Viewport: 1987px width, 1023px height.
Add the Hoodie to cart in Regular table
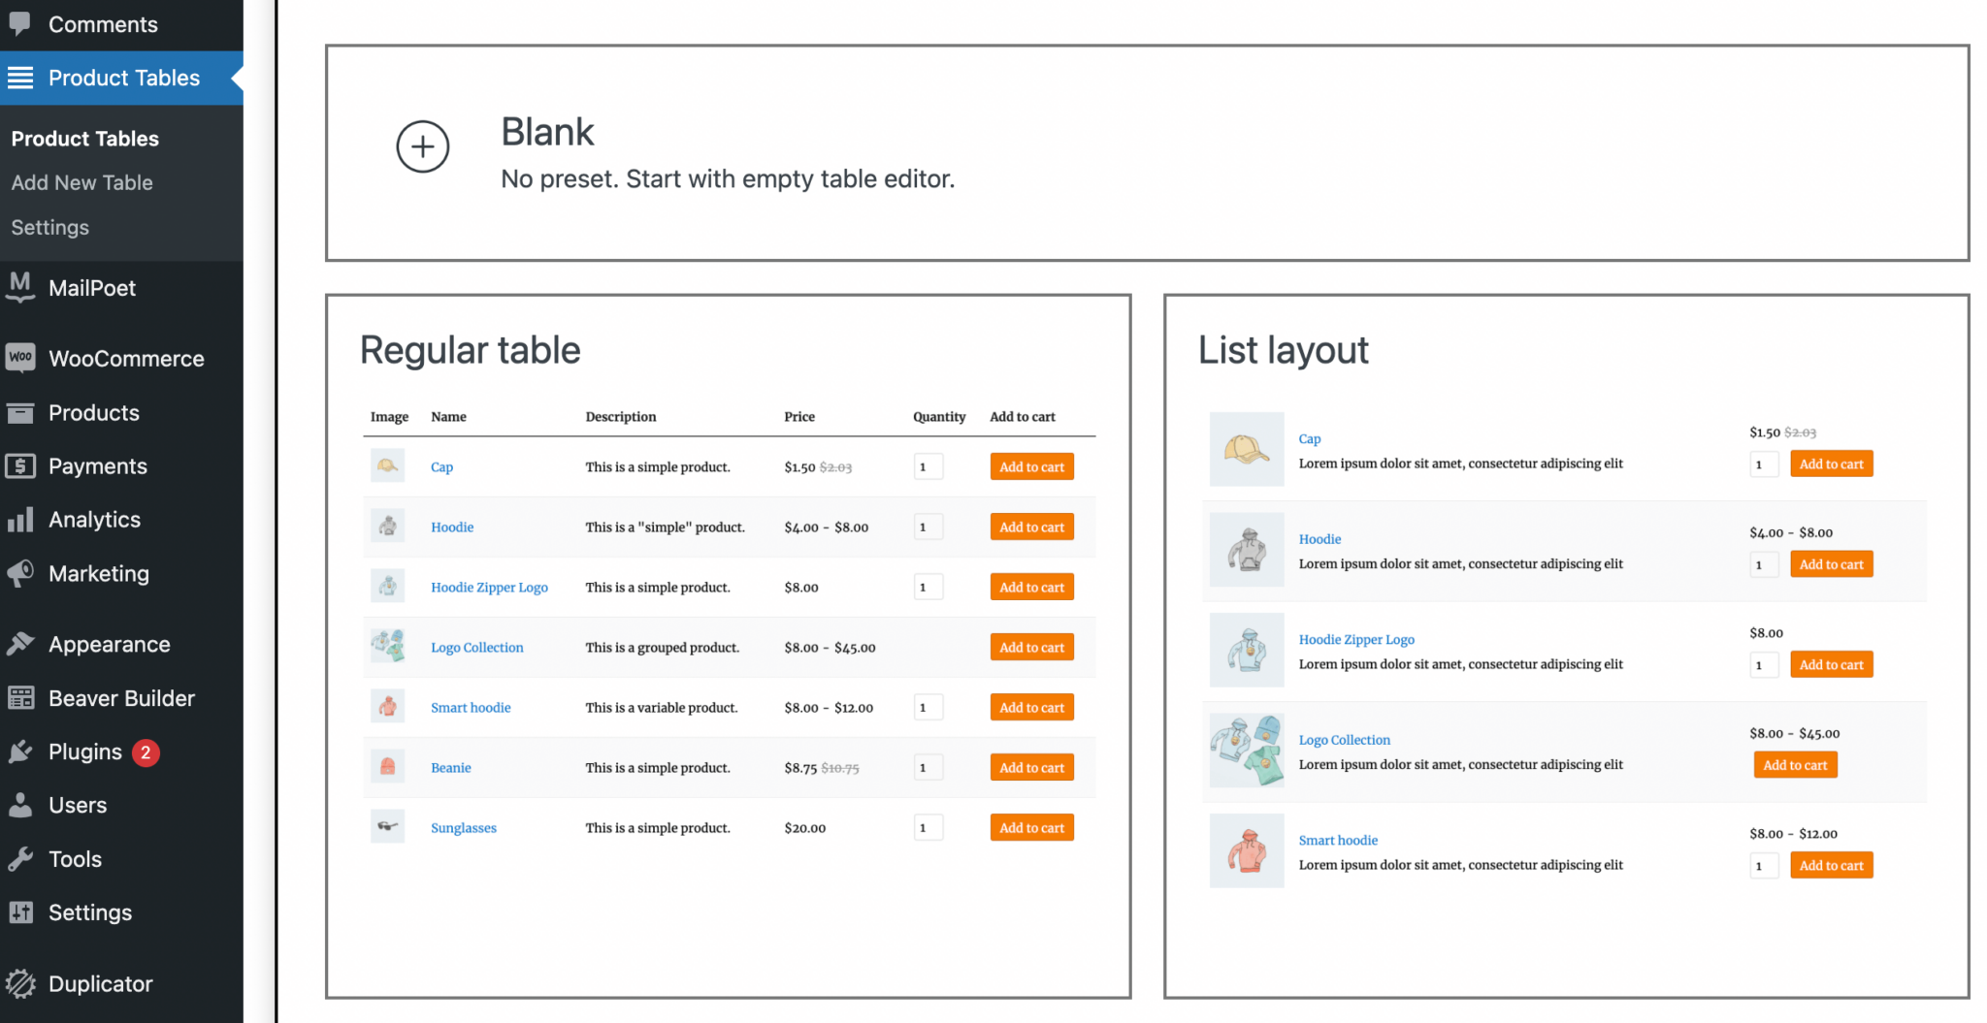1031,527
